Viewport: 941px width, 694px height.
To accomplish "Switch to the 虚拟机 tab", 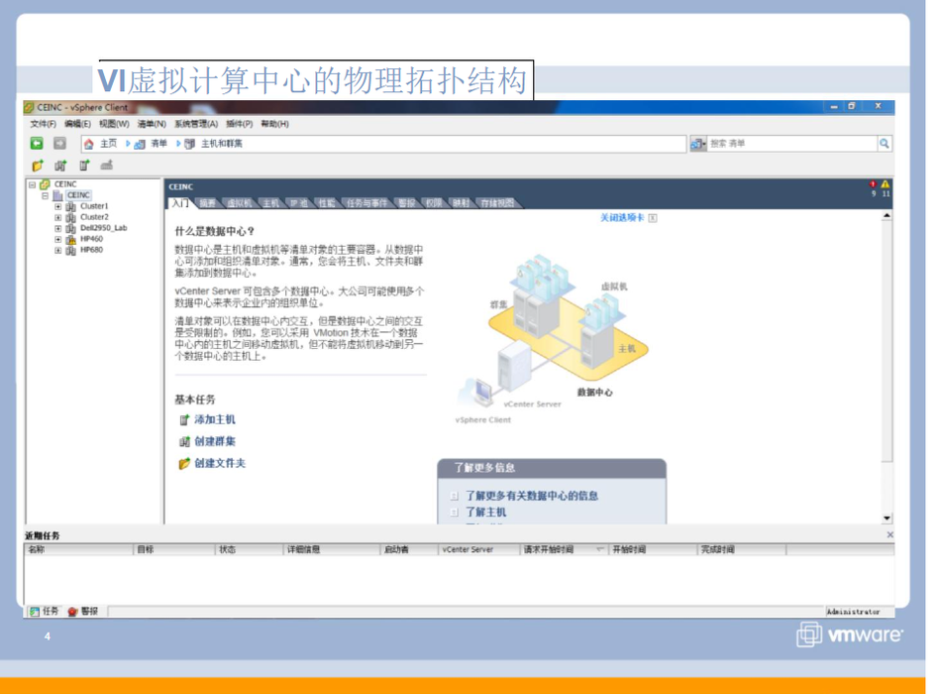I will click(239, 203).
